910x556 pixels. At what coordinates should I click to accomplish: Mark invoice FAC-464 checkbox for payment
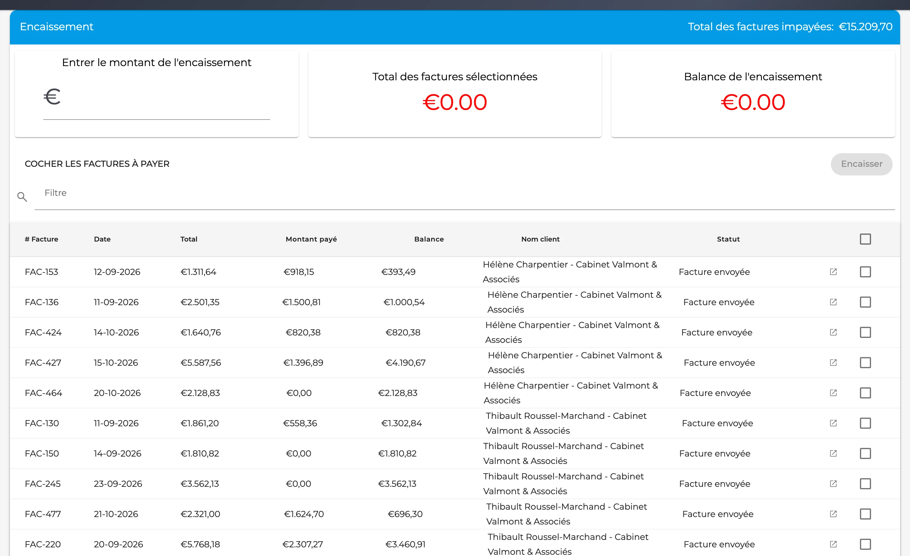[865, 393]
